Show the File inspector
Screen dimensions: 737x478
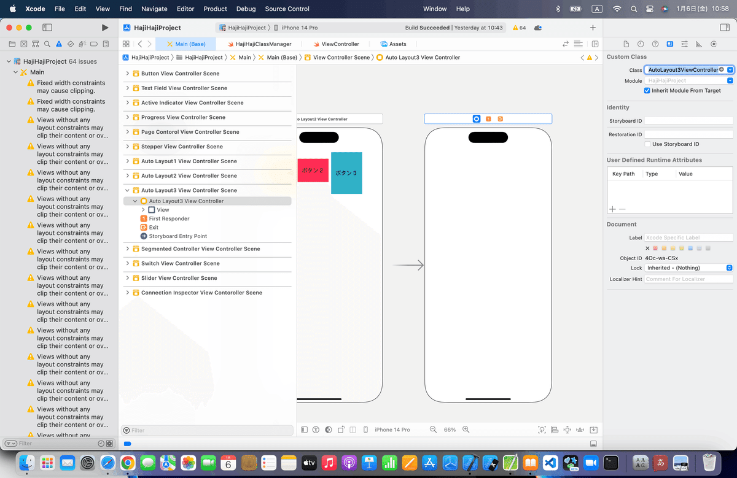(x=626, y=44)
